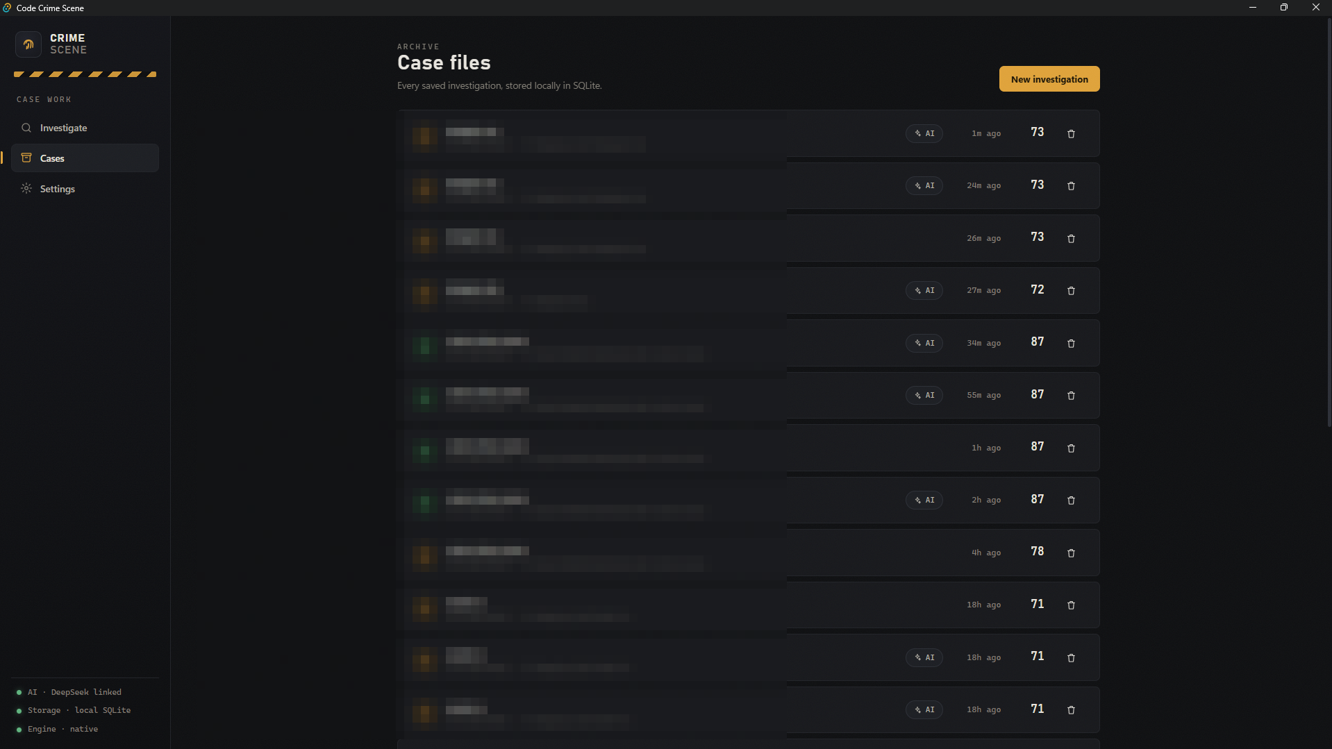Click the AI badge on the 1m ago case
The width and height of the screenshot is (1332, 749).
(924, 133)
